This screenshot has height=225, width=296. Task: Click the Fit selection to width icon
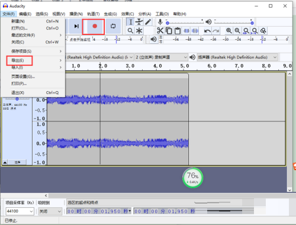tap(246, 31)
